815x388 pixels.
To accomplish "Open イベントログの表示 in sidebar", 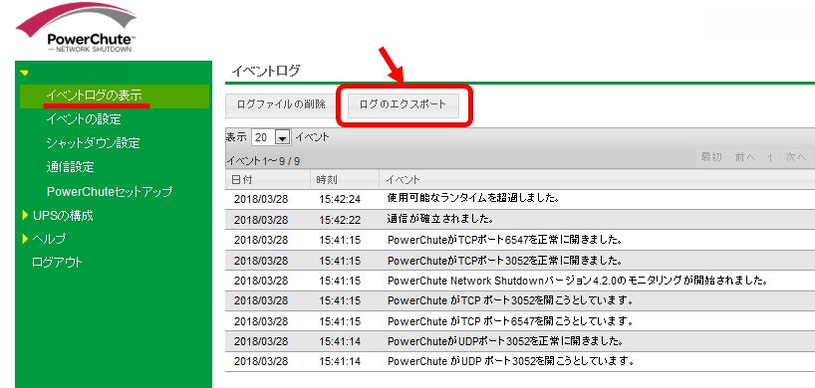I will [94, 96].
